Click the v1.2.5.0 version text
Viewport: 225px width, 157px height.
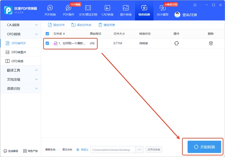tap(19, 13)
